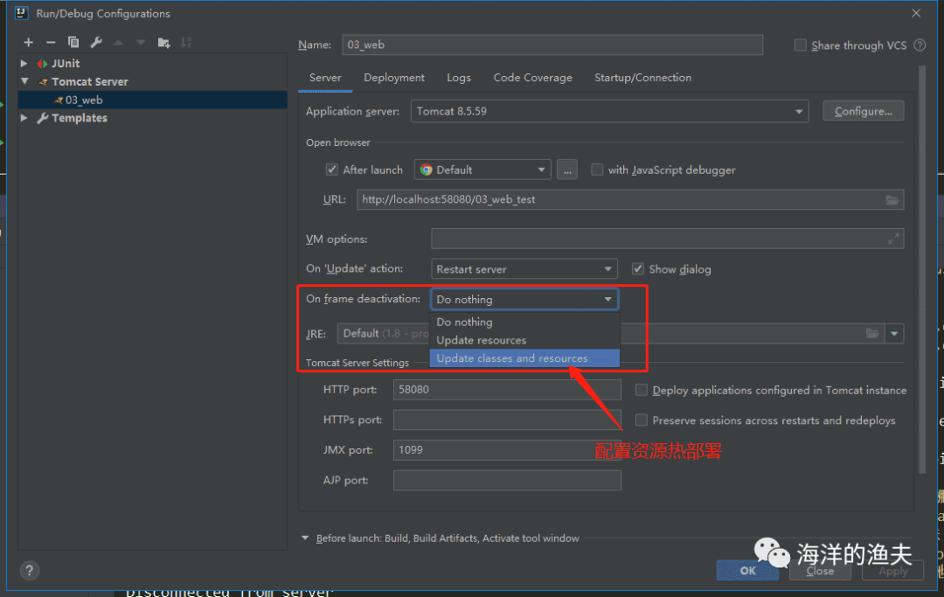Open help with the question mark at bottom left
This screenshot has height=597, width=944.
pos(29,571)
